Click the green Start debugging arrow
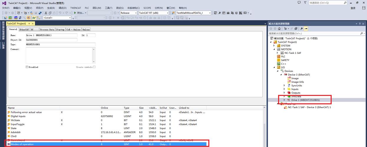 [75, 13]
